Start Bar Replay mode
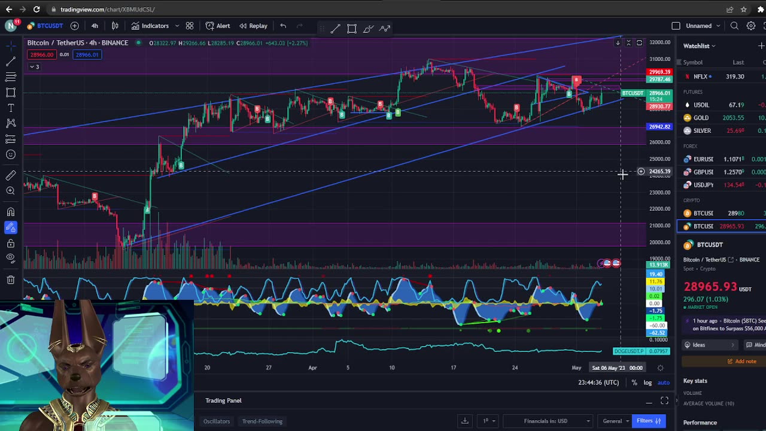The image size is (766, 431). pyautogui.click(x=253, y=26)
